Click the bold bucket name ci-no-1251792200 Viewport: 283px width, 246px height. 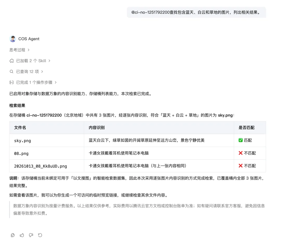(x=44, y=115)
